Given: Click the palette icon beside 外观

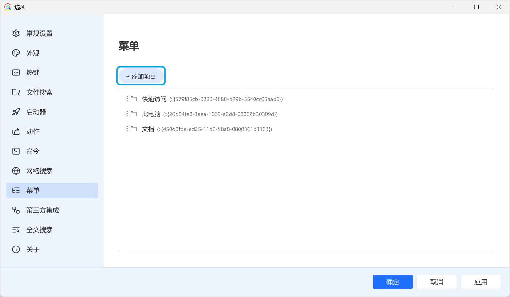Looking at the screenshot, I should pos(16,53).
